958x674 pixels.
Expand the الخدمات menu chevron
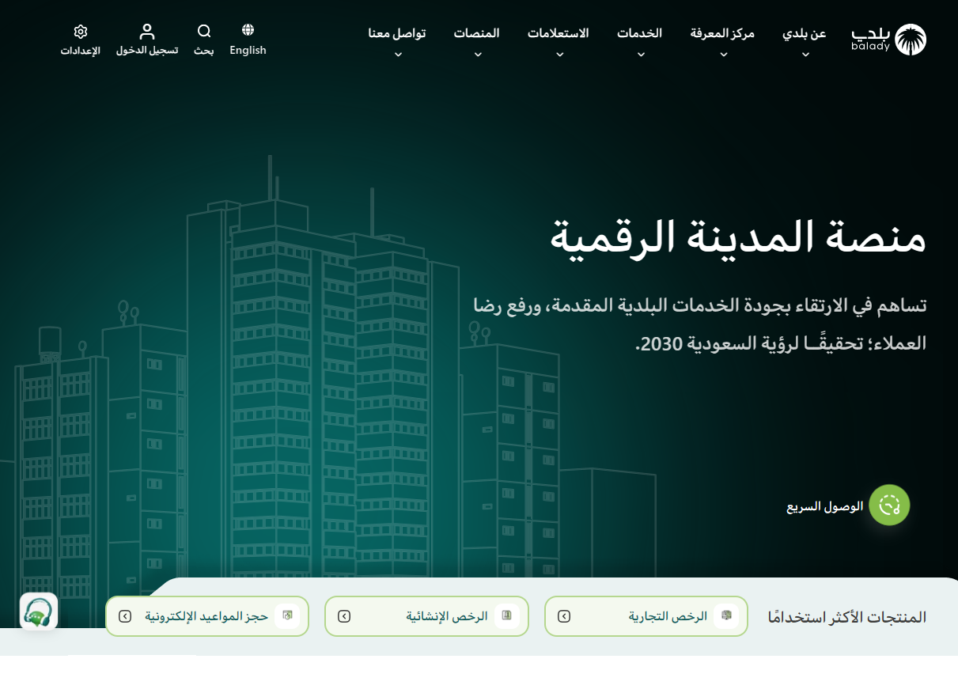click(641, 55)
